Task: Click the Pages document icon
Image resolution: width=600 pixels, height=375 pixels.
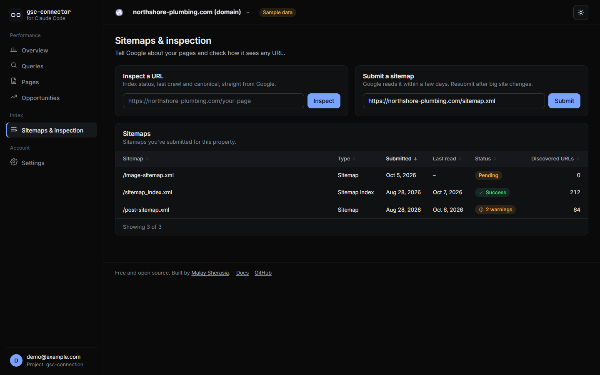Action: (14, 81)
